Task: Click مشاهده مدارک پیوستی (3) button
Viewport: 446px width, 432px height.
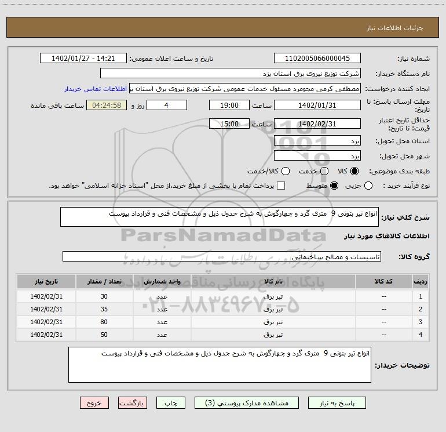Action: pyautogui.click(x=247, y=403)
